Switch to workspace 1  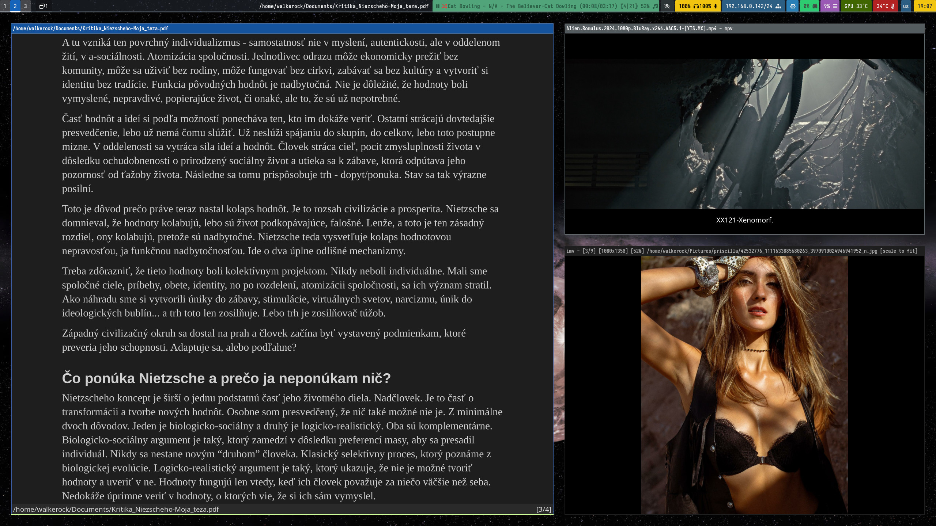click(x=5, y=6)
